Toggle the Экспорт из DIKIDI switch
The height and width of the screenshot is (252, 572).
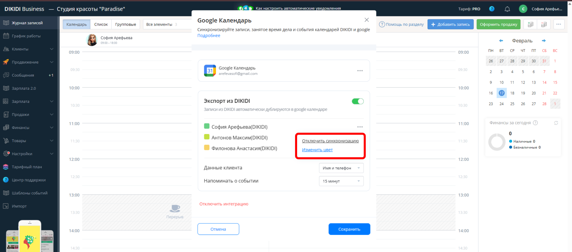click(357, 101)
